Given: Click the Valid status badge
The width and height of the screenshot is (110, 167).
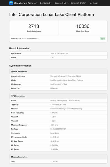Looking at the screenshot, I should click(103, 39).
